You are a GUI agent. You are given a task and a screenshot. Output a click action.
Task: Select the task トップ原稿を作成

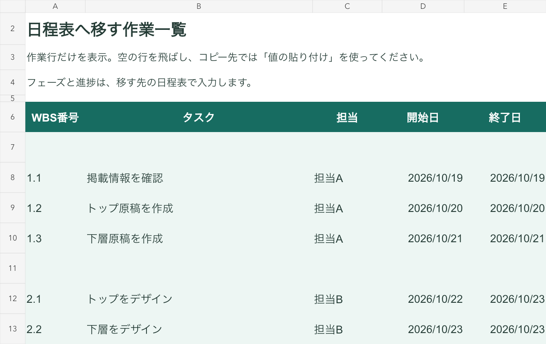[199, 208]
